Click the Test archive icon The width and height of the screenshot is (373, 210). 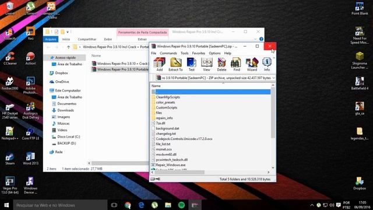(x=192, y=64)
